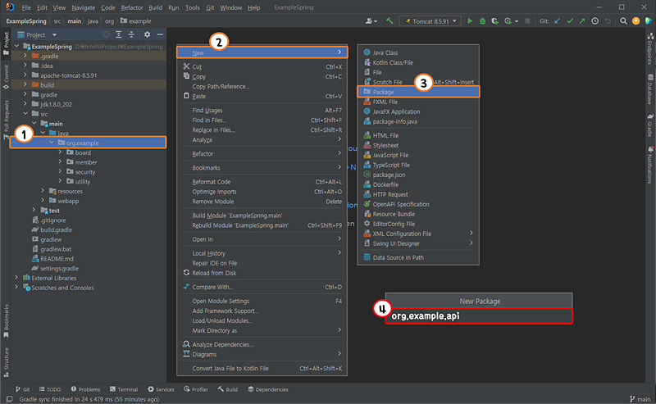Build project with the hammer icon
This screenshot has width=656, height=404.
[389, 20]
